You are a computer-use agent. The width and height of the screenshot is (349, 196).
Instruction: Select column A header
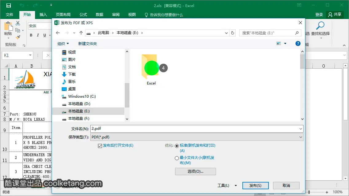pos(16,66)
